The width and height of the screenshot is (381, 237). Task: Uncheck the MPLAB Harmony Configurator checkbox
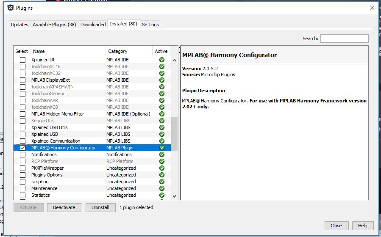point(22,148)
